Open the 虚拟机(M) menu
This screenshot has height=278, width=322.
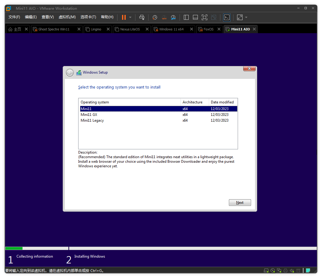coord(67,17)
